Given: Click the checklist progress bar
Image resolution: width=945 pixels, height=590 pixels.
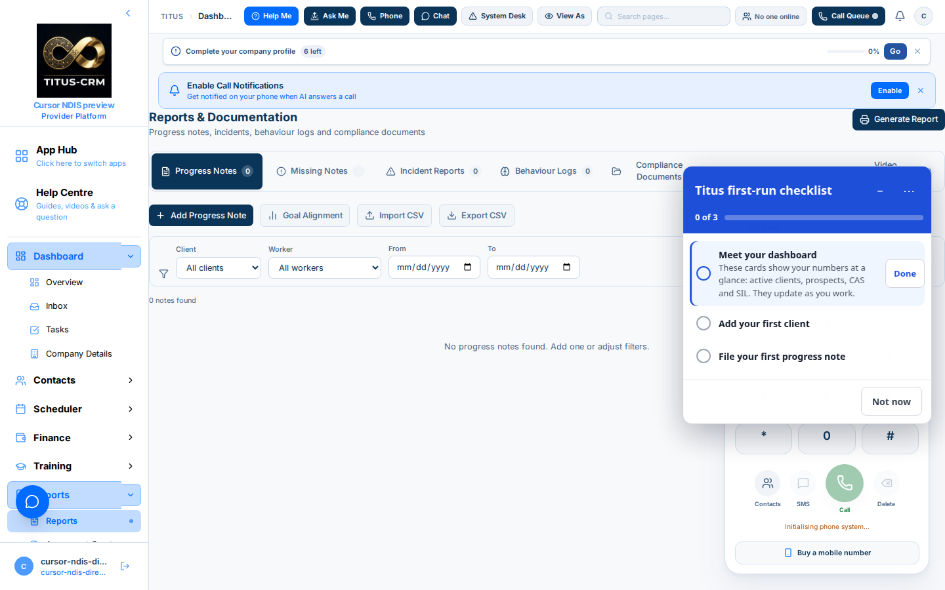Looking at the screenshot, I should point(824,217).
